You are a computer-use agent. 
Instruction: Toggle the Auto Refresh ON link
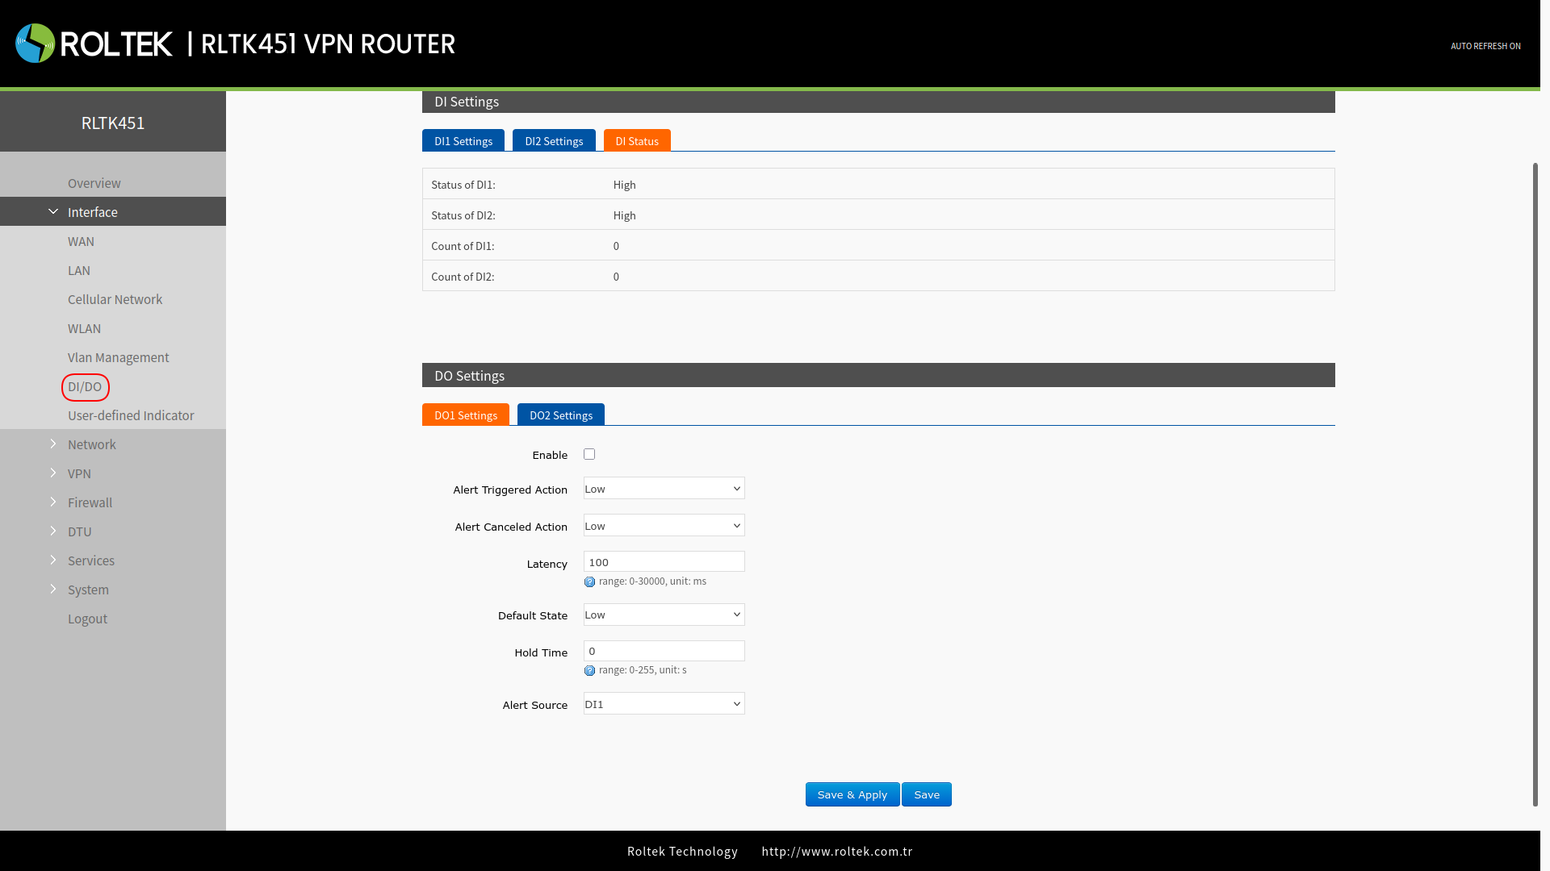coord(1485,46)
